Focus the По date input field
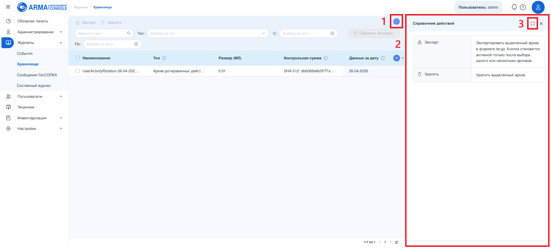The height and width of the screenshot is (248, 551). click(113, 44)
